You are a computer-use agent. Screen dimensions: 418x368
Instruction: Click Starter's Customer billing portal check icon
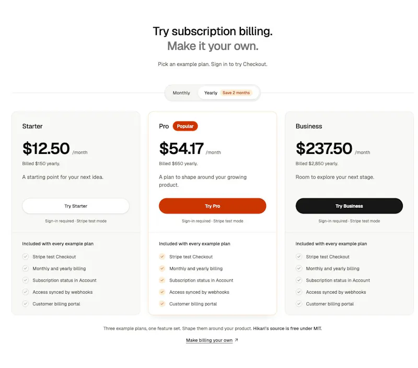coord(25,304)
